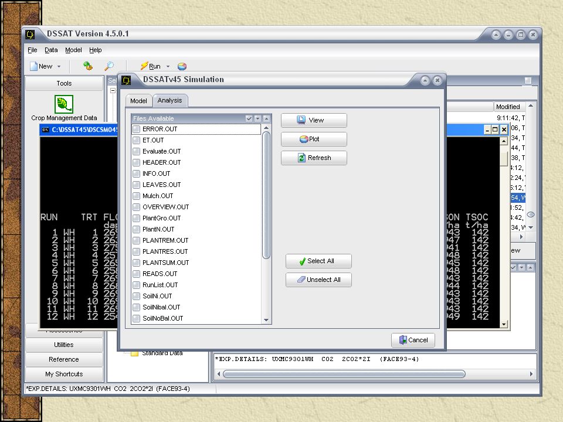Click the main window roll-up arrow button
Viewport: 563px width, 422px height.
click(x=496, y=35)
